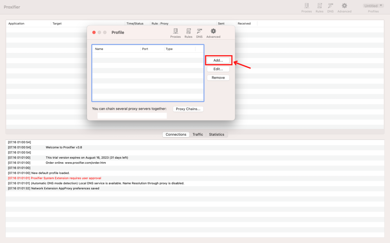Select the AppProxy preferences saved log line

(195, 189)
